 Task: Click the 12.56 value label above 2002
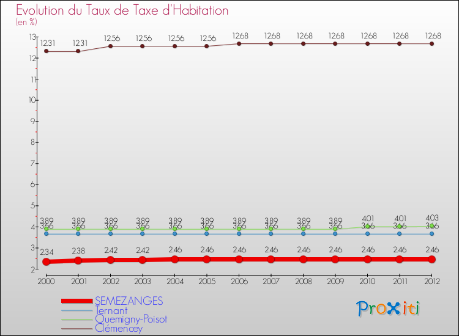tap(112, 38)
